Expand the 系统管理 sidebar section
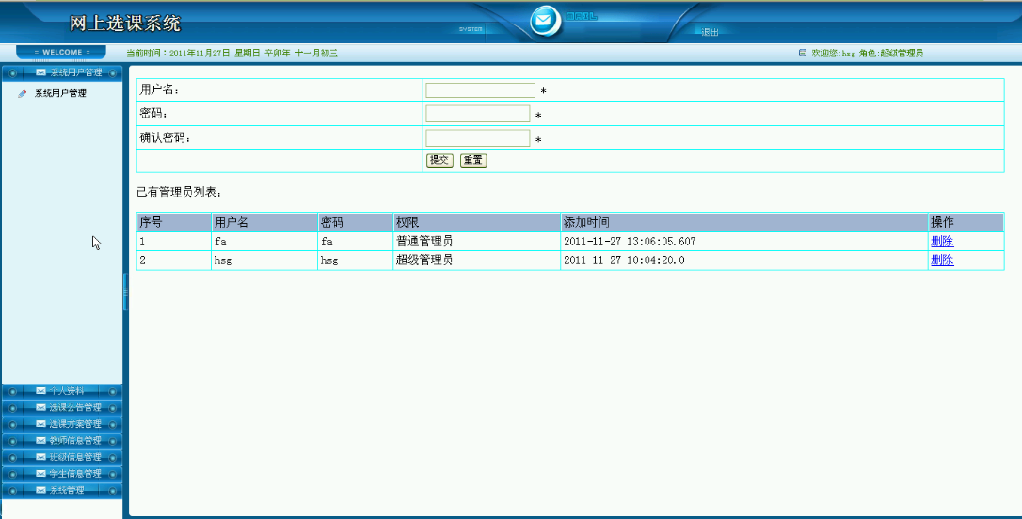This screenshot has width=1022, height=519. [62, 491]
